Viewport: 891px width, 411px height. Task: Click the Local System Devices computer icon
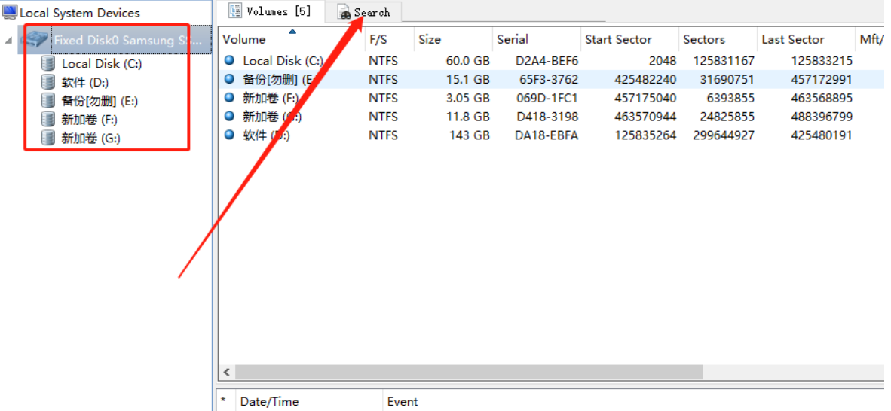tap(11, 12)
